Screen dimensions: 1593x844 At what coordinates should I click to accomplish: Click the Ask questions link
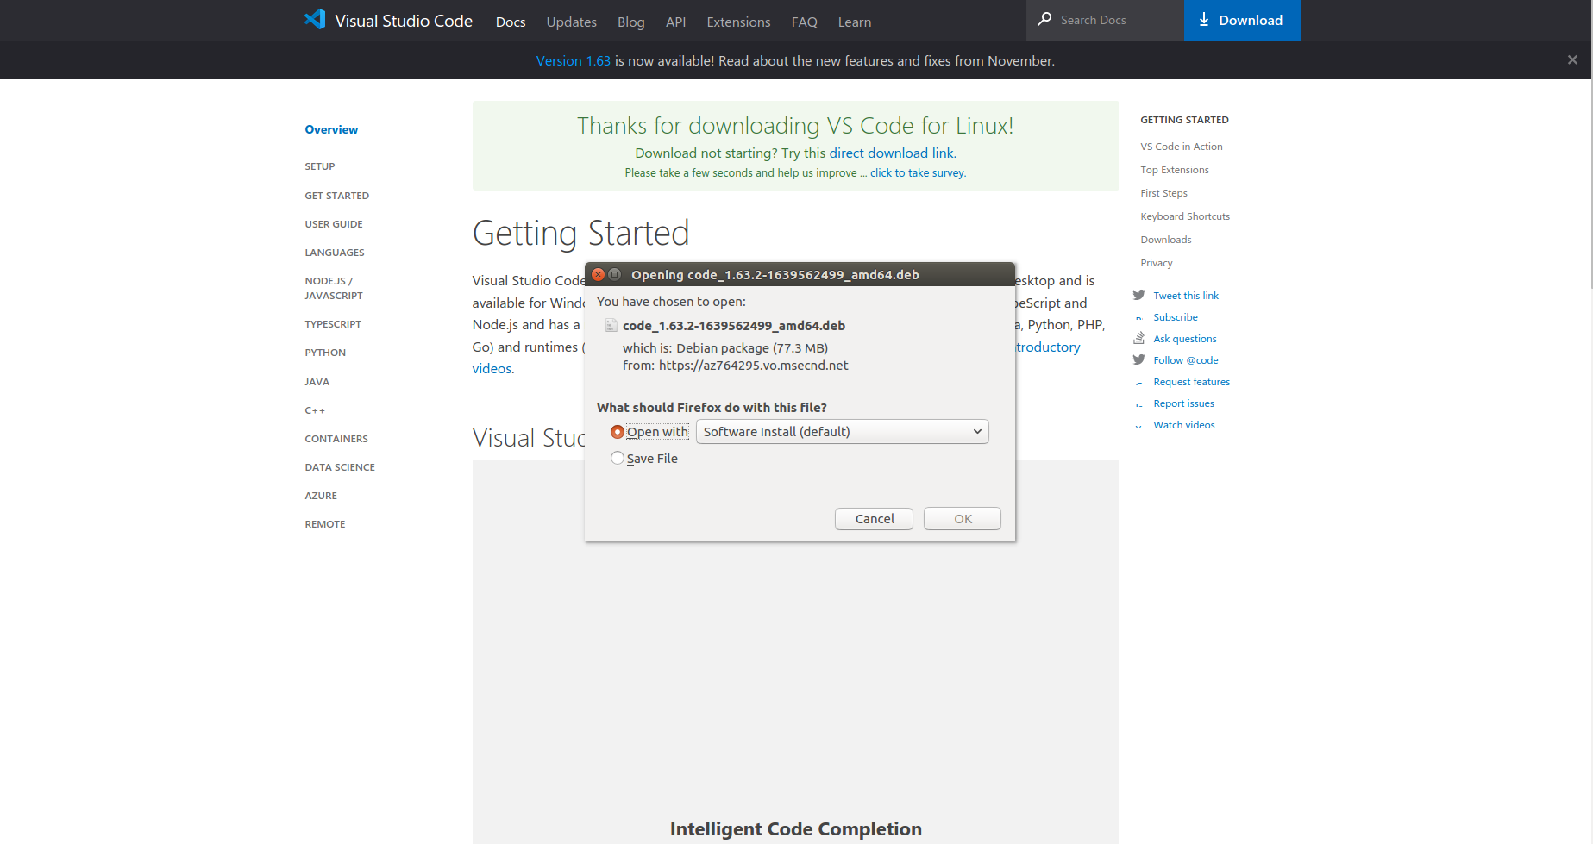tap(1184, 339)
